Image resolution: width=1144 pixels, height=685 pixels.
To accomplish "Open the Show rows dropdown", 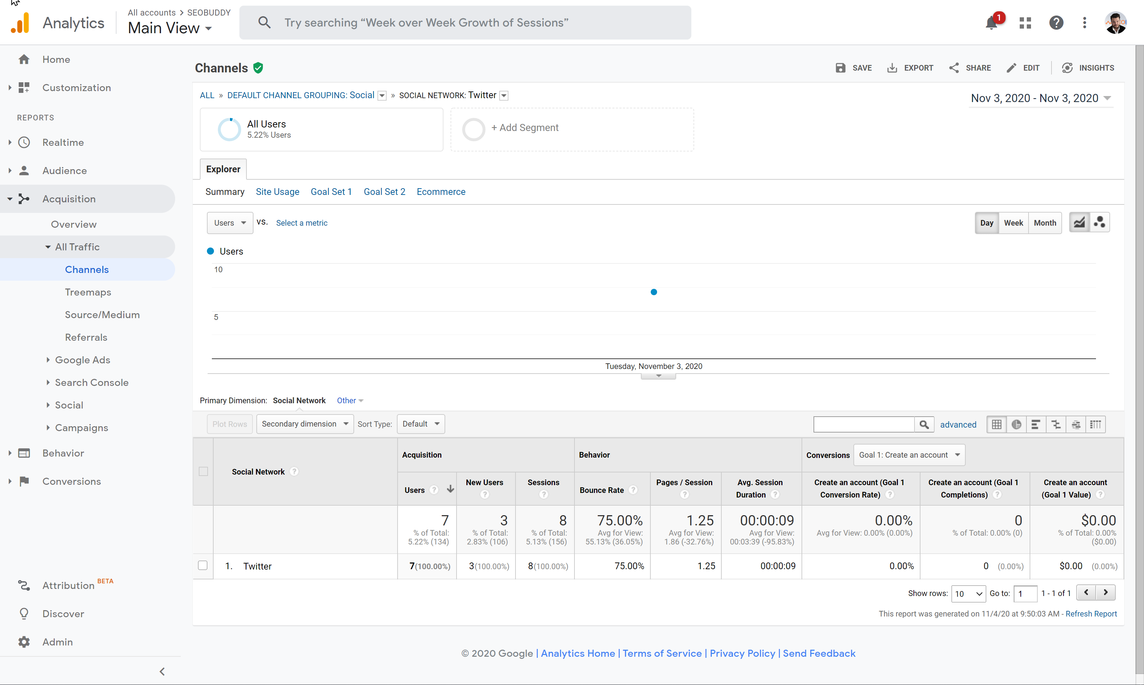I will pos(968,594).
